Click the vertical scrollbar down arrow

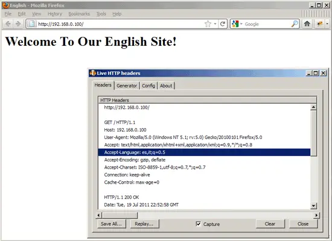(x=313, y=205)
